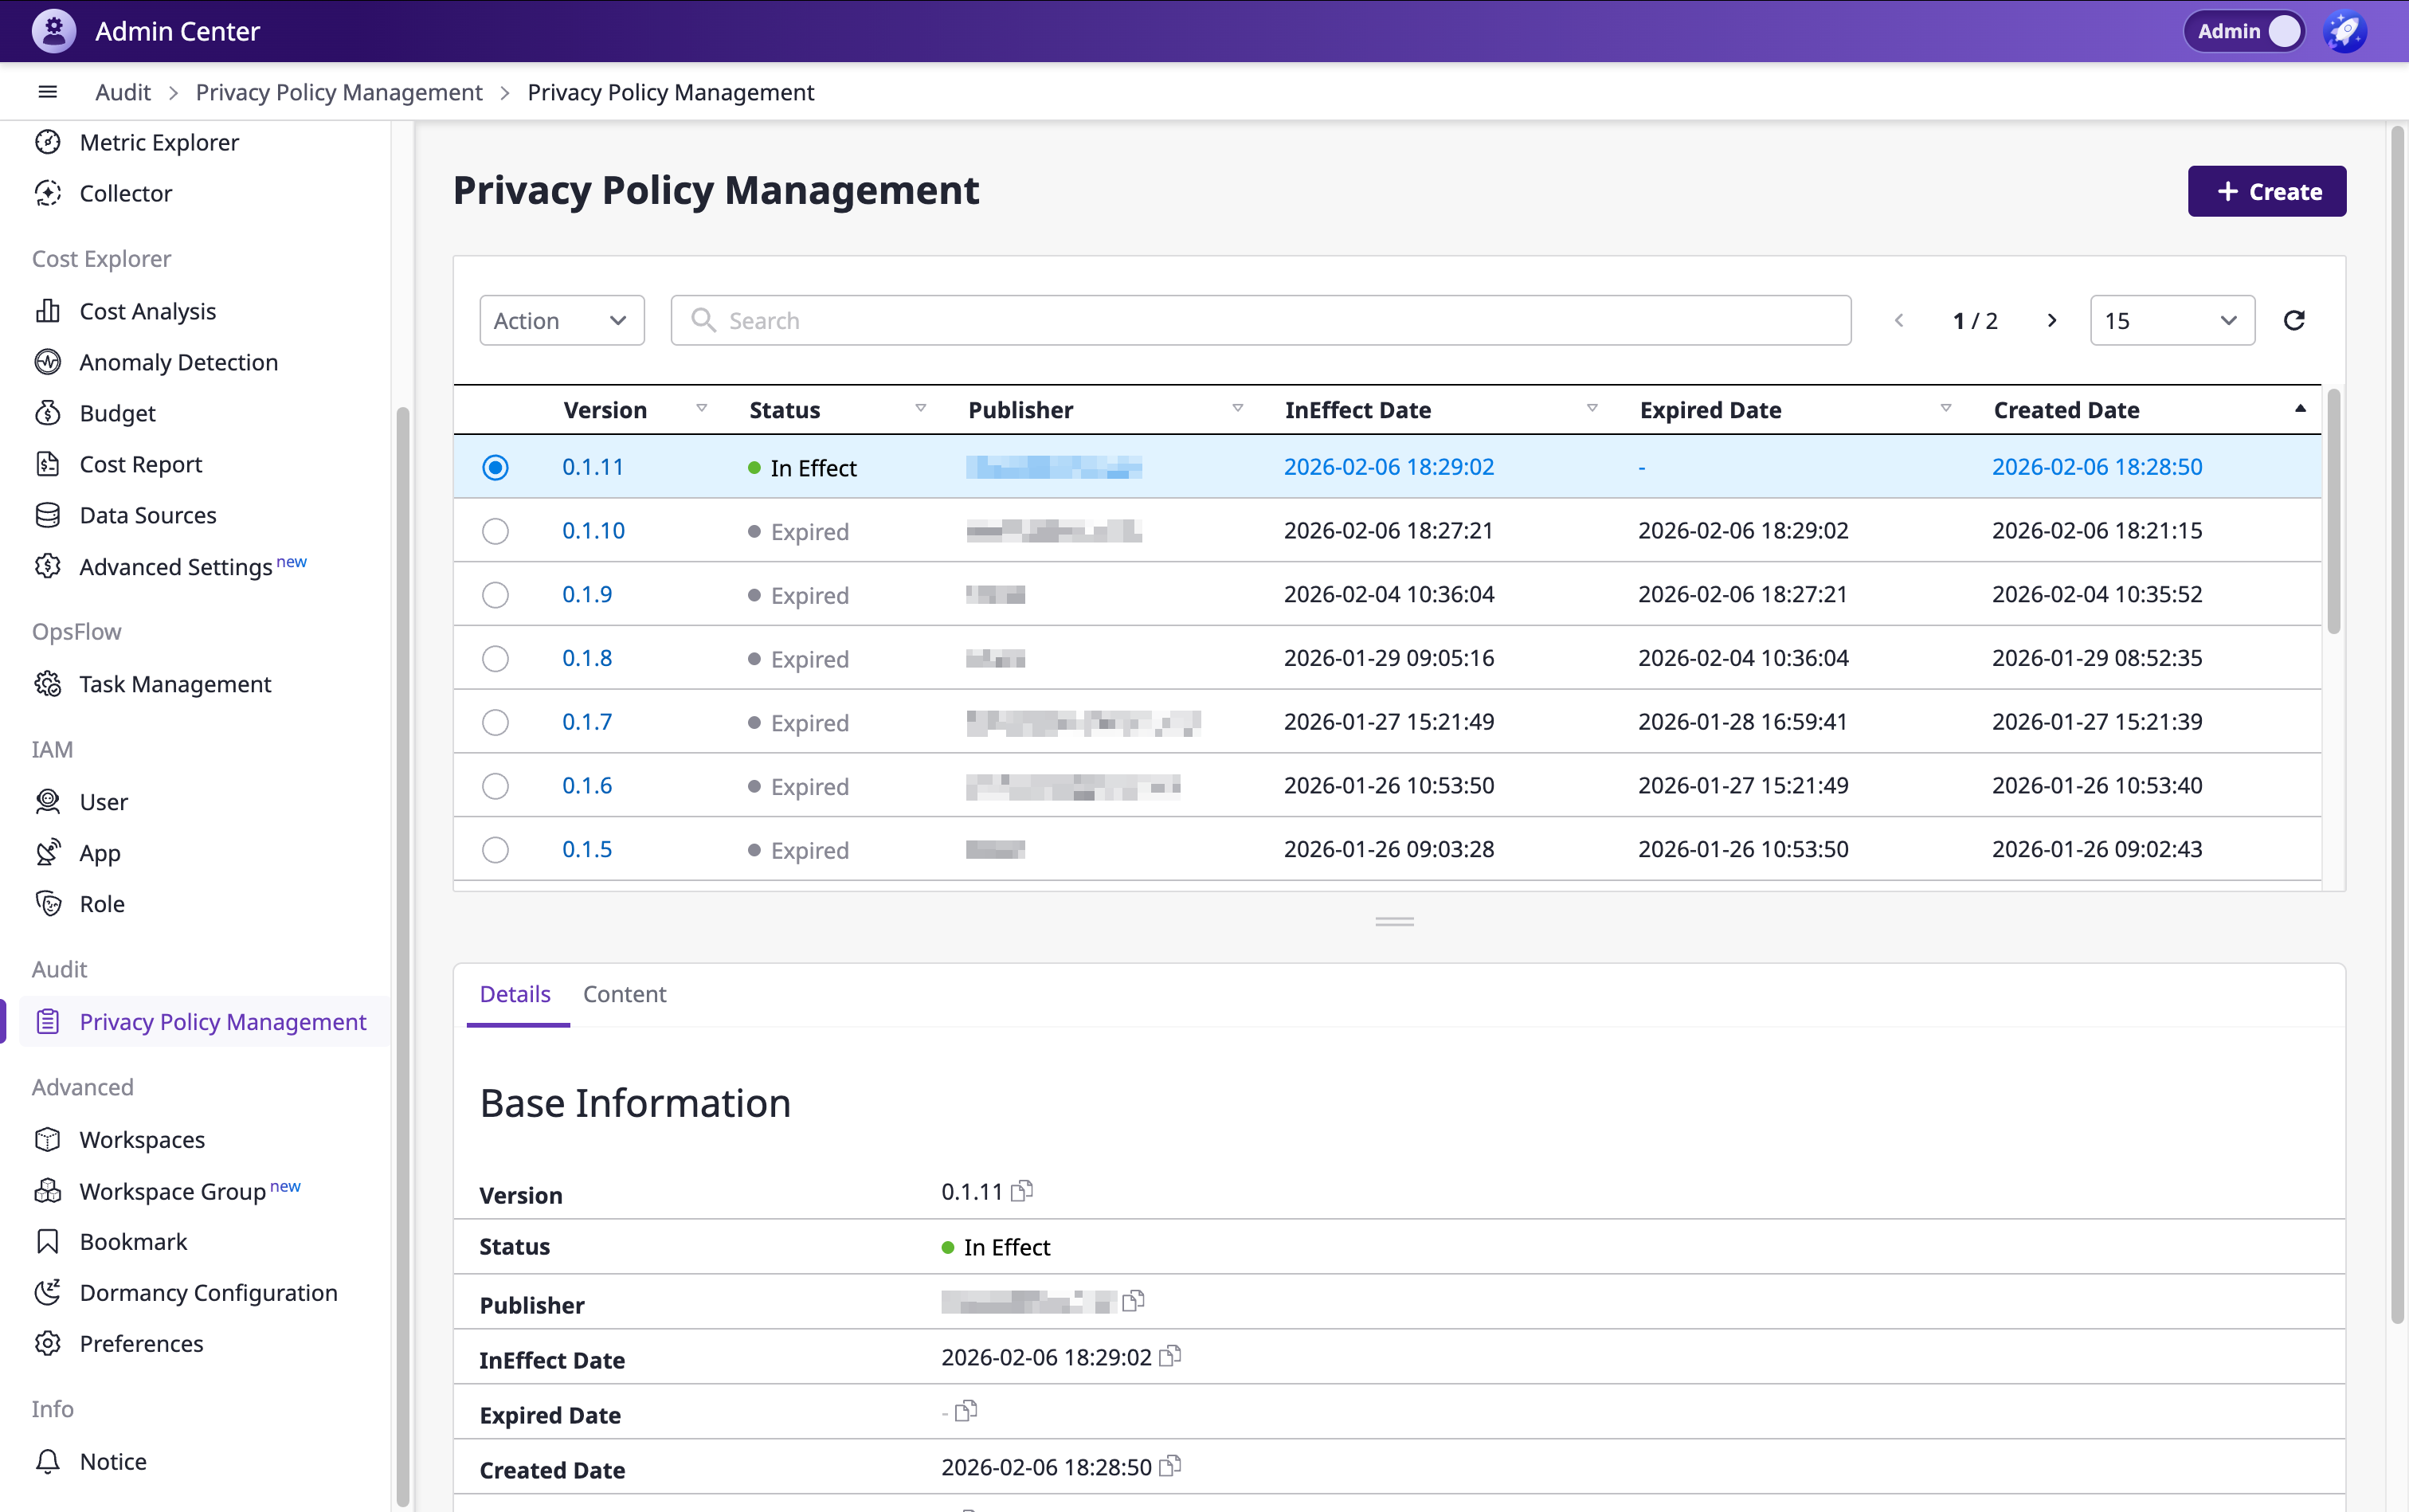Select radio button for version 0.1.8
2409x1512 pixels.
(x=495, y=658)
